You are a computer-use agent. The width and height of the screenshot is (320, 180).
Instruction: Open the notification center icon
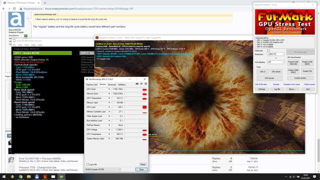[x=314, y=176]
